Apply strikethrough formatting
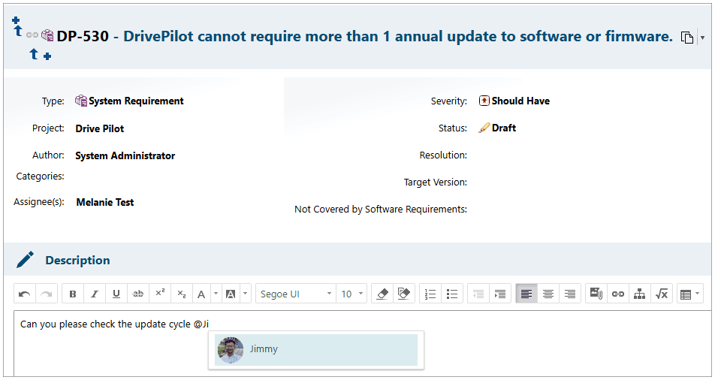The width and height of the screenshot is (715, 380). pyautogui.click(x=138, y=294)
